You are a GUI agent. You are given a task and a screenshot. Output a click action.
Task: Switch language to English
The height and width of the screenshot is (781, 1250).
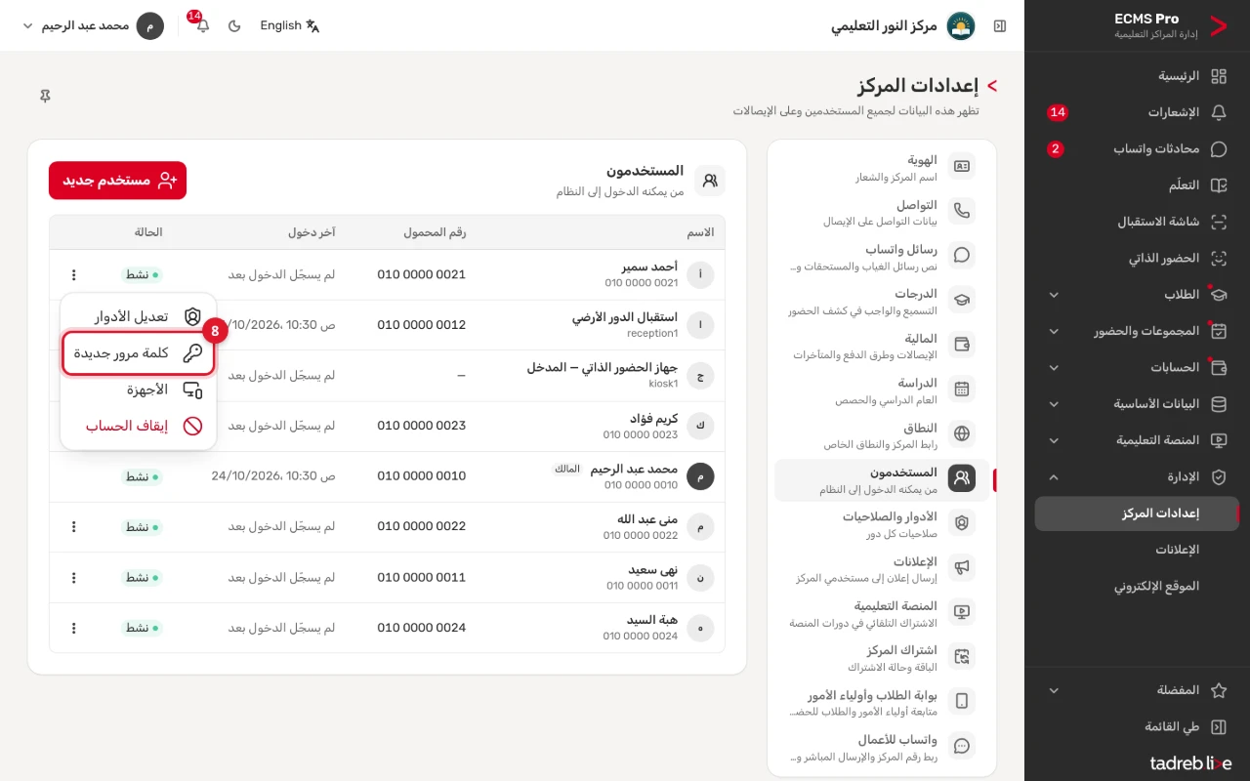point(290,25)
